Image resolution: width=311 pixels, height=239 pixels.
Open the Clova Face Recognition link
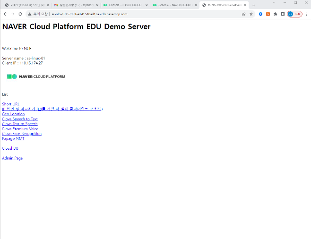(x=22, y=134)
